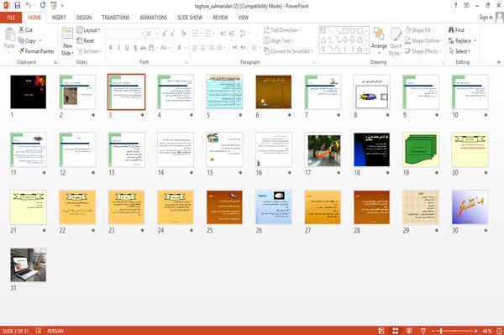Screen dimensions: 504x335
Task: Open the SLIDE SHOW ribbon tab
Action: point(190,18)
